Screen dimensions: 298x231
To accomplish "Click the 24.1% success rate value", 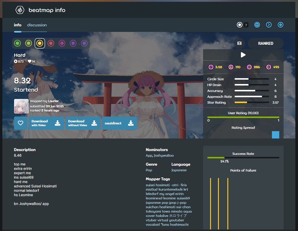I will coord(224,161).
